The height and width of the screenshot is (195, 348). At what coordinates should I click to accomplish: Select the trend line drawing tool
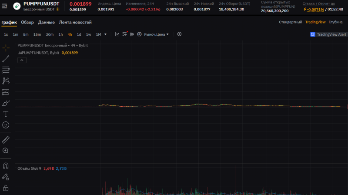pyautogui.click(x=6, y=59)
